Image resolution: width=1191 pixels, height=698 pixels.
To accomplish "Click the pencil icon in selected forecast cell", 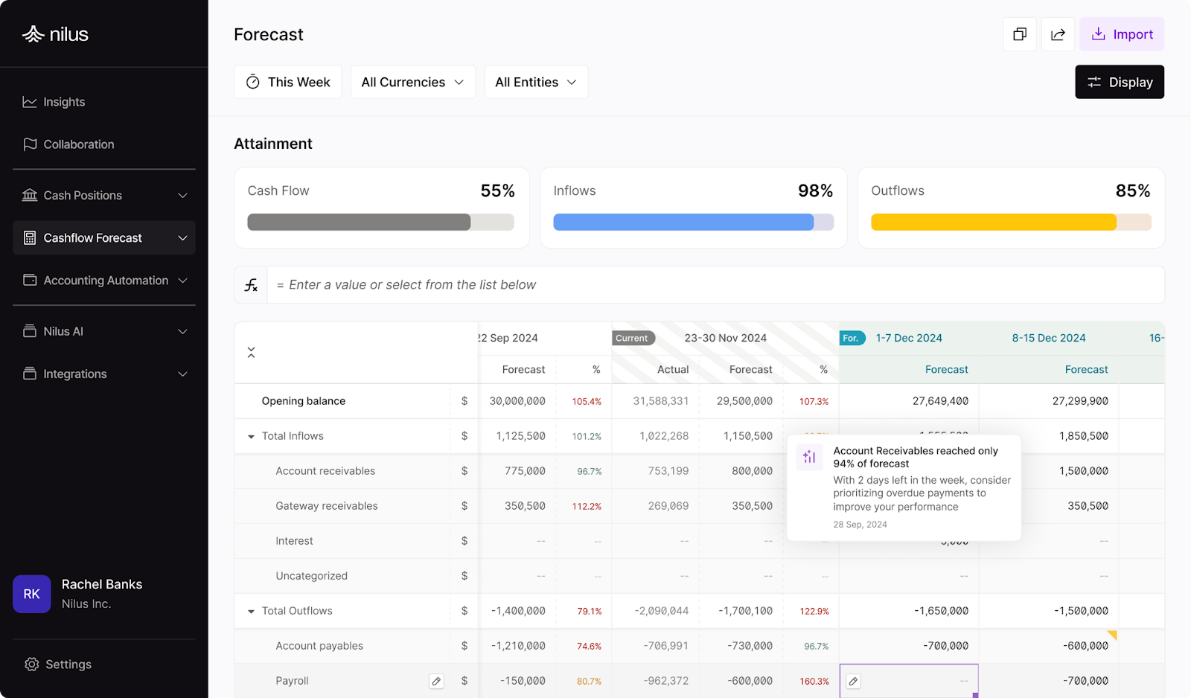I will click(854, 681).
